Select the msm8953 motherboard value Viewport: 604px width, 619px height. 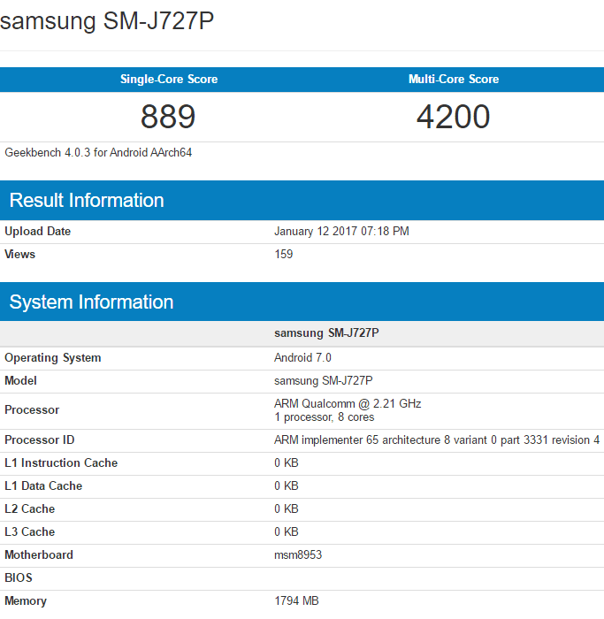coord(298,554)
